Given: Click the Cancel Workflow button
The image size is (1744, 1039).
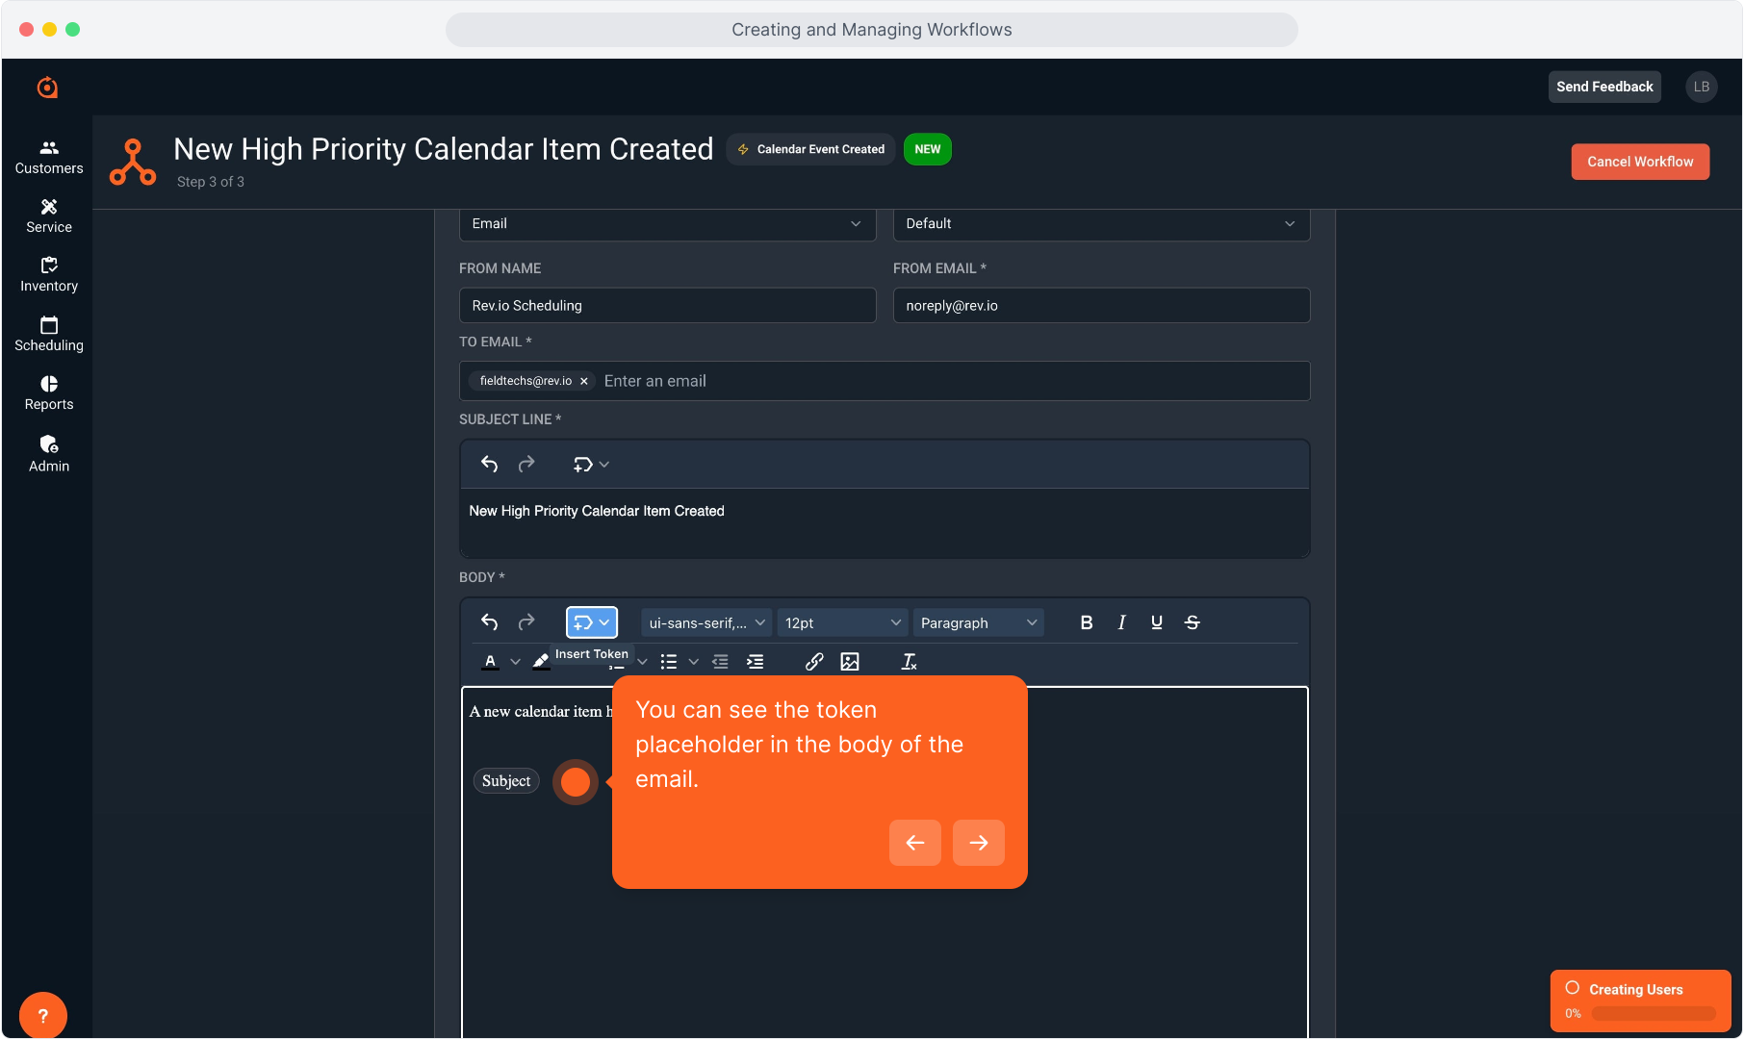Looking at the screenshot, I should [x=1640, y=162].
